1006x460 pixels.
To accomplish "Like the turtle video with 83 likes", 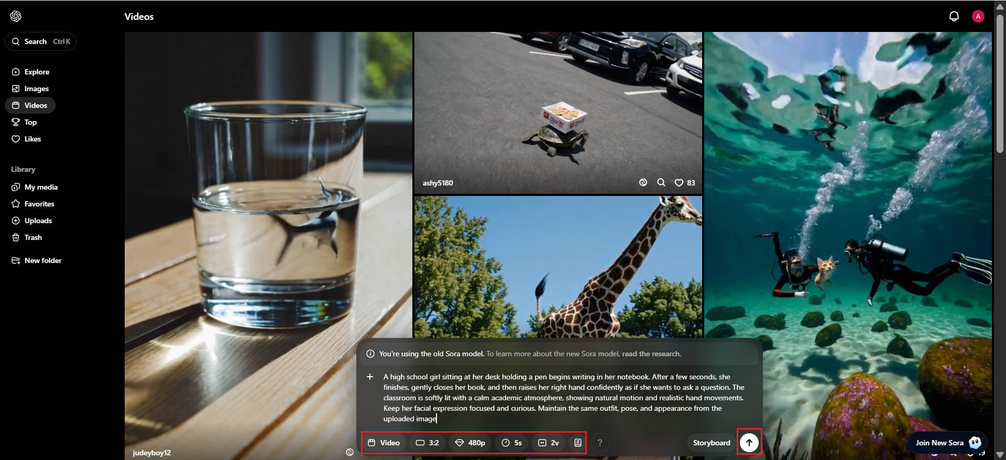I will point(679,183).
